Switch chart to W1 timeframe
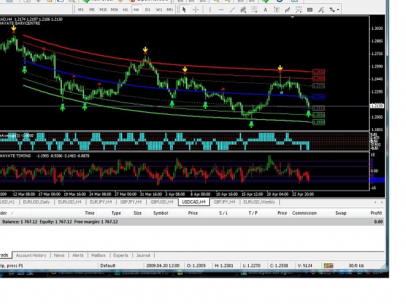The image size is (406, 304). click(159, 10)
